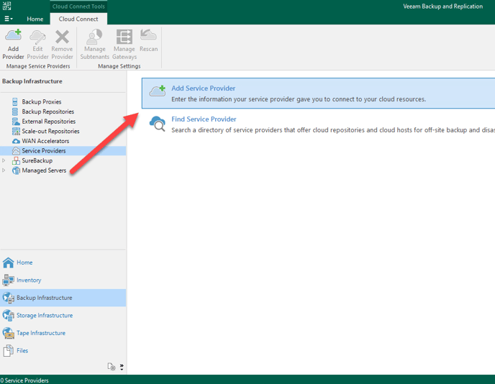Screen dimensions: 495x384
Task: Click the navigation pane options icon
Action: pyautogui.click(x=111, y=366)
